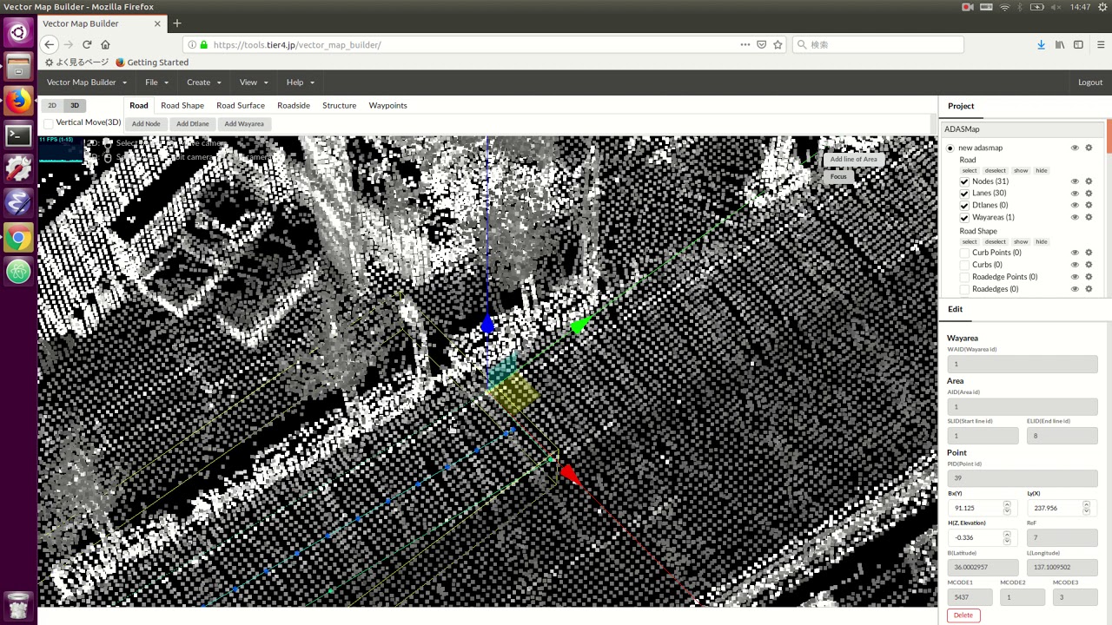This screenshot has height=625, width=1112.
Task: Open settings gear for new adasmap
Action: coord(1089,148)
